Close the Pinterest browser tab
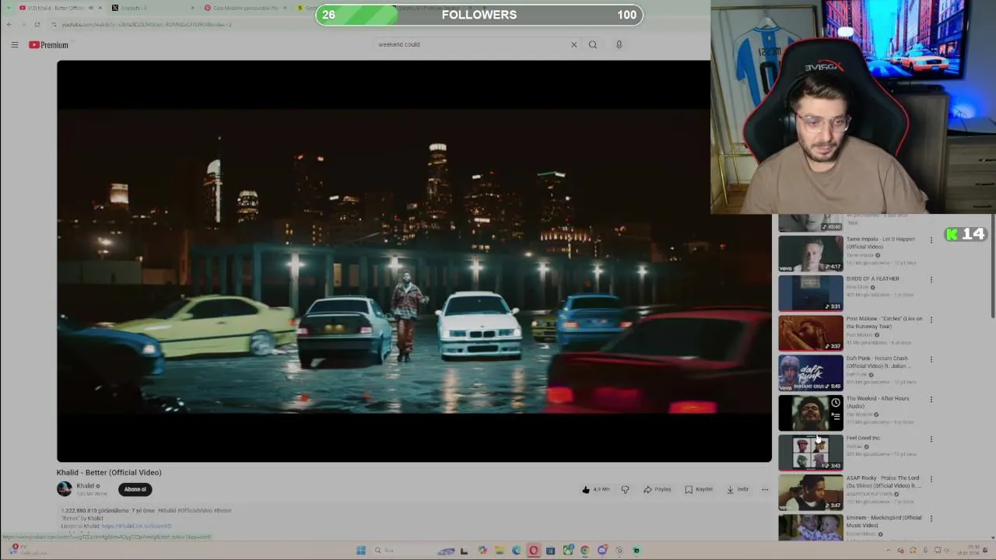Image resolution: width=996 pixels, height=560 pixels. point(285,8)
